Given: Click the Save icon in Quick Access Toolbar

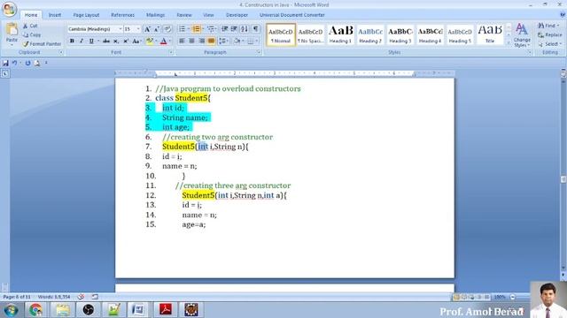Looking at the screenshot, I should [5, 63].
